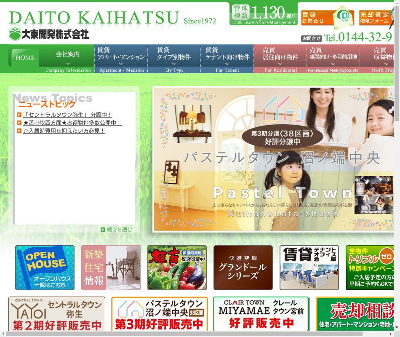Viewport: 400px width, 337px height.
Task: Click the vertical scrollbar down arrow
Action: tap(397, 328)
